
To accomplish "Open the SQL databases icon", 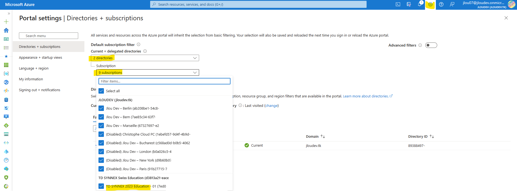I will pyautogui.click(x=6, y=100).
